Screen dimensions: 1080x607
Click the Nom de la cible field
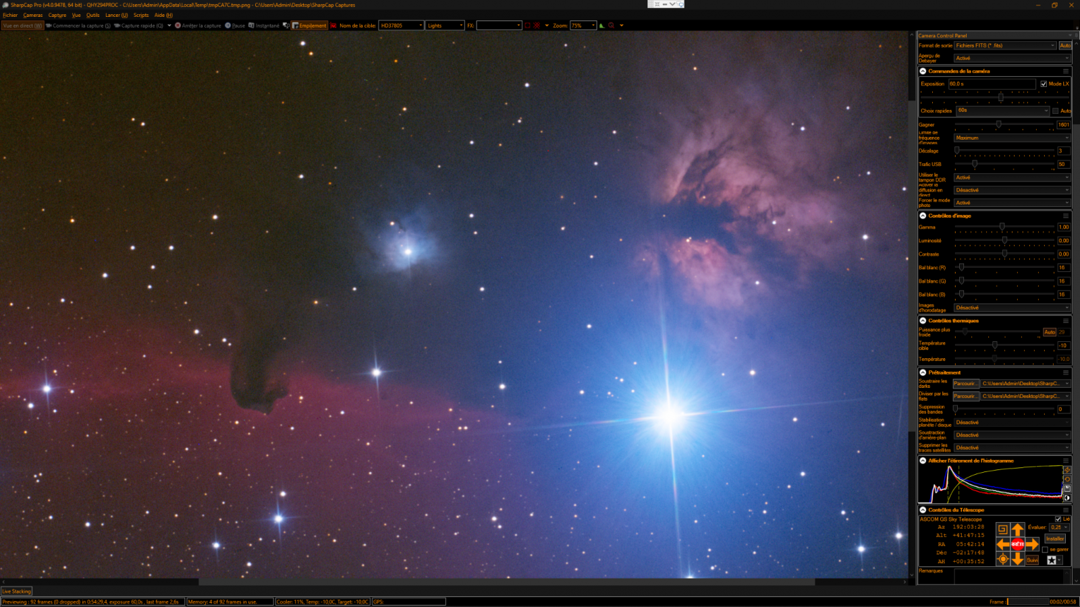tap(401, 26)
